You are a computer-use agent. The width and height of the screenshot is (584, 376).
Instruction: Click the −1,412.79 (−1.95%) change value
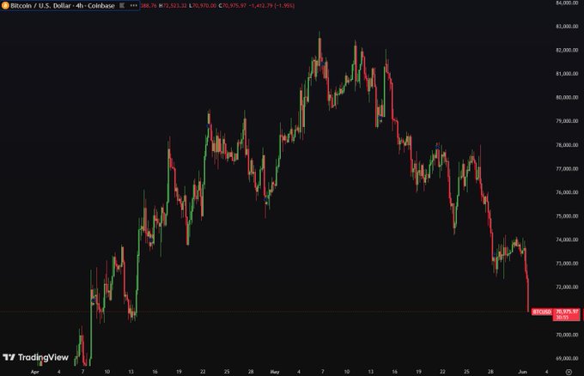click(271, 6)
